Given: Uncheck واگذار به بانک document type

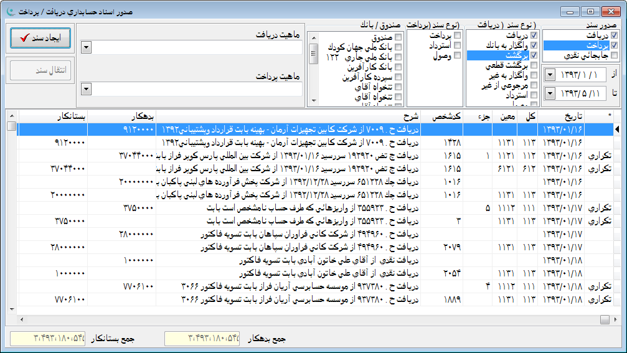Looking at the screenshot, I should point(534,45).
